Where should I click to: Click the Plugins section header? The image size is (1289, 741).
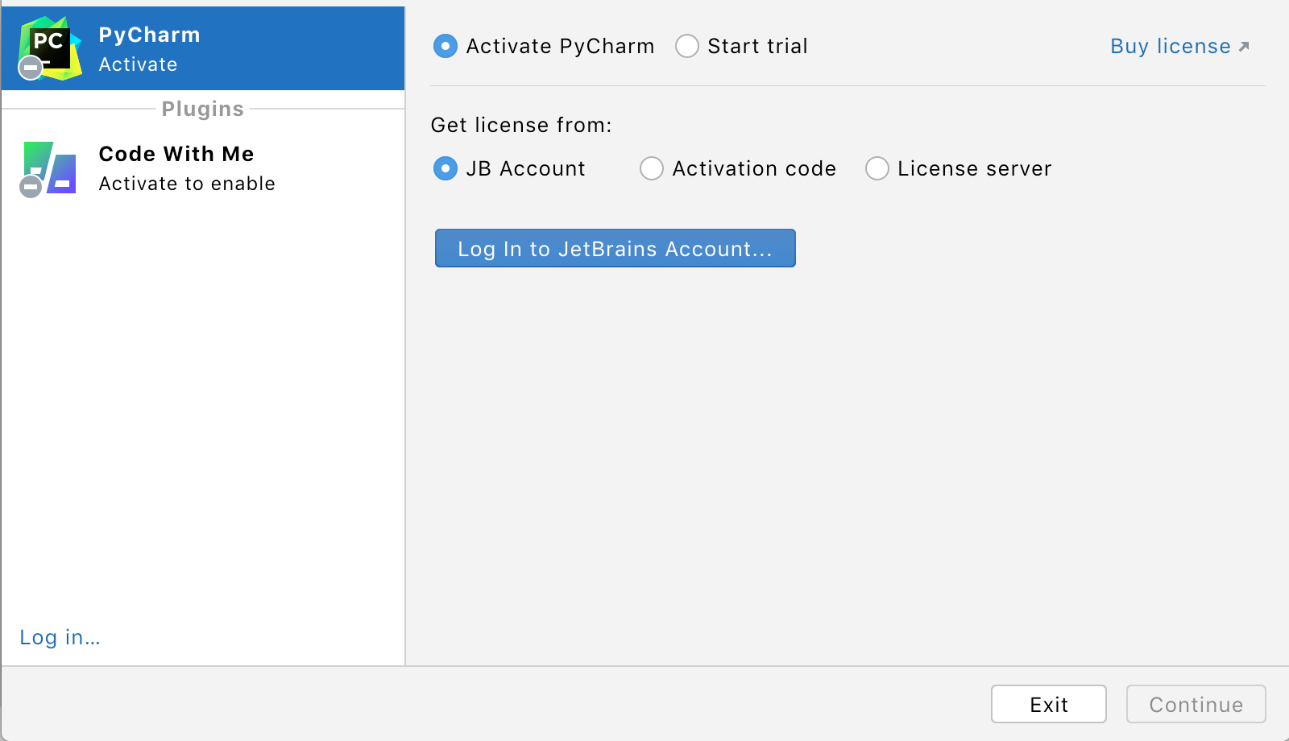(201, 109)
